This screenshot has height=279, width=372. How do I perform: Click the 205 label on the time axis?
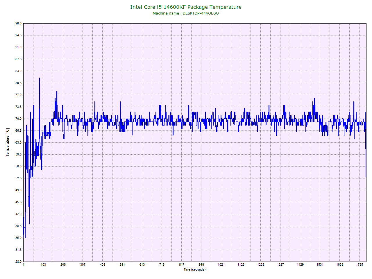coord(63,264)
